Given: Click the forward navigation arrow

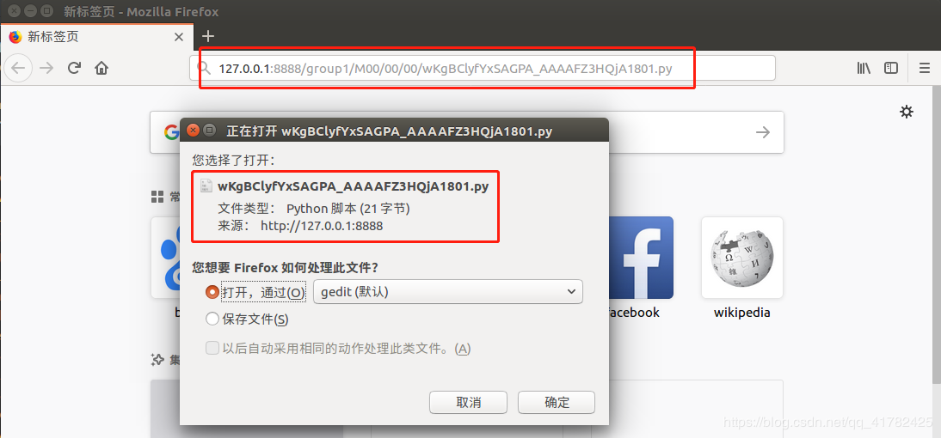Looking at the screenshot, I should click(x=46, y=68).
